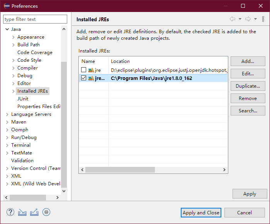Image resolution: width=270 pixels, height=224 pixels.
Task: Click Apply and Close
Action: 201,212
